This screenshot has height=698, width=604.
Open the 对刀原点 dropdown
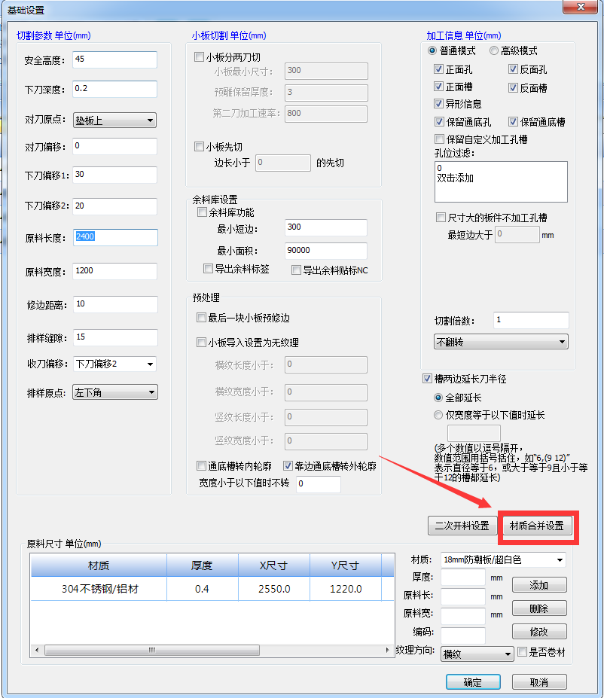pos(114,120)
